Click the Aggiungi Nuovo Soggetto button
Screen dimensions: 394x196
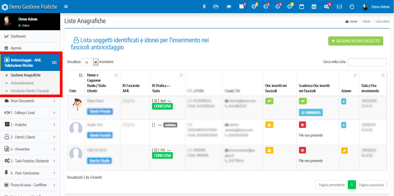(356, 41)
